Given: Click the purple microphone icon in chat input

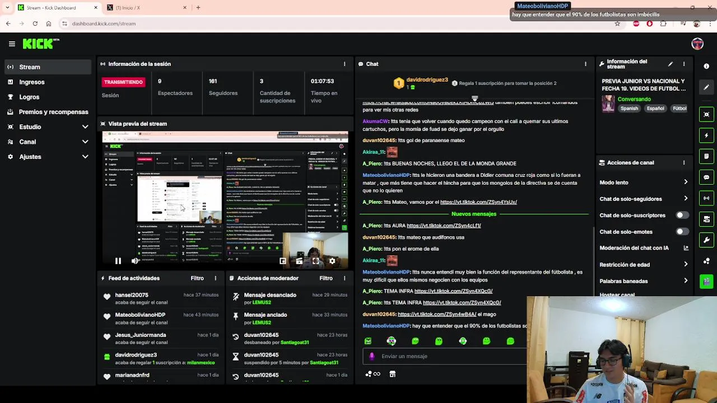Looking at the screenshot, I should 372,357.
